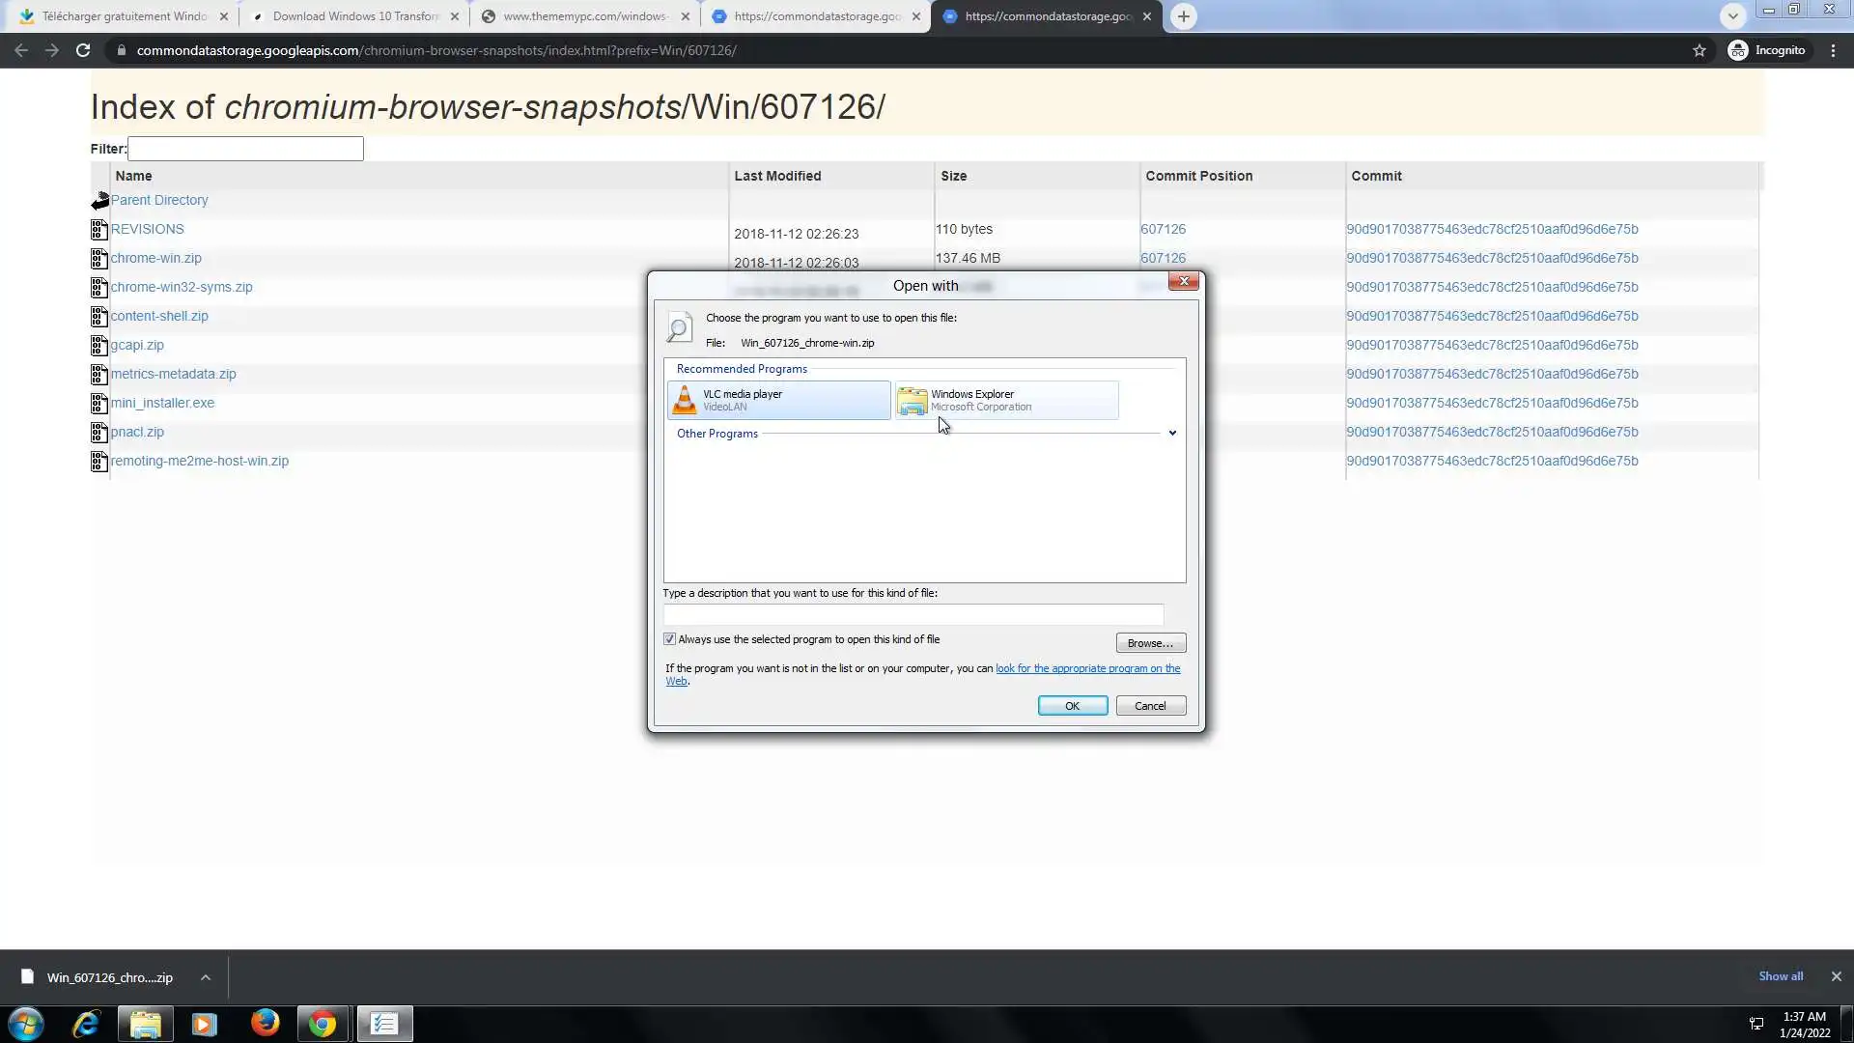1854x1043 pixels.
Task: Switch to www.thememypc.com tab
Action: 583,16
